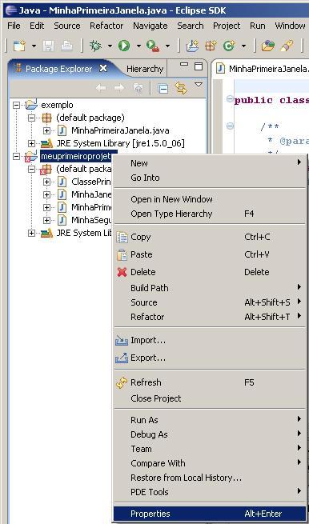
Task: Click the Search flashlight toolbar icon
Action: [x=287, y=46]
